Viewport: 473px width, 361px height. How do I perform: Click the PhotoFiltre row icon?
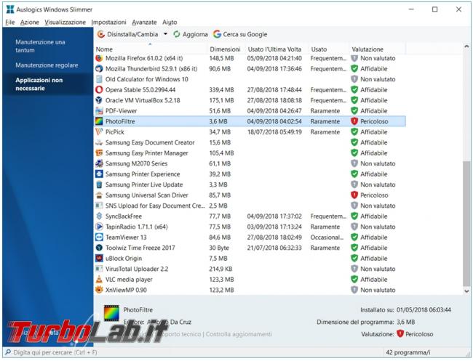tap(99, 121)
